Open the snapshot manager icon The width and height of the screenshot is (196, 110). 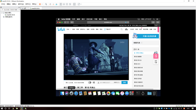tap(56, 4)
